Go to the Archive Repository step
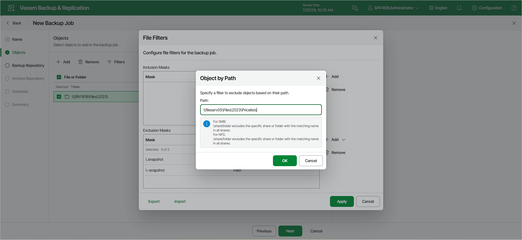Image resolution: width=522 pixels, height=240 pixels. pyautogui.click(x=28, y=78)
